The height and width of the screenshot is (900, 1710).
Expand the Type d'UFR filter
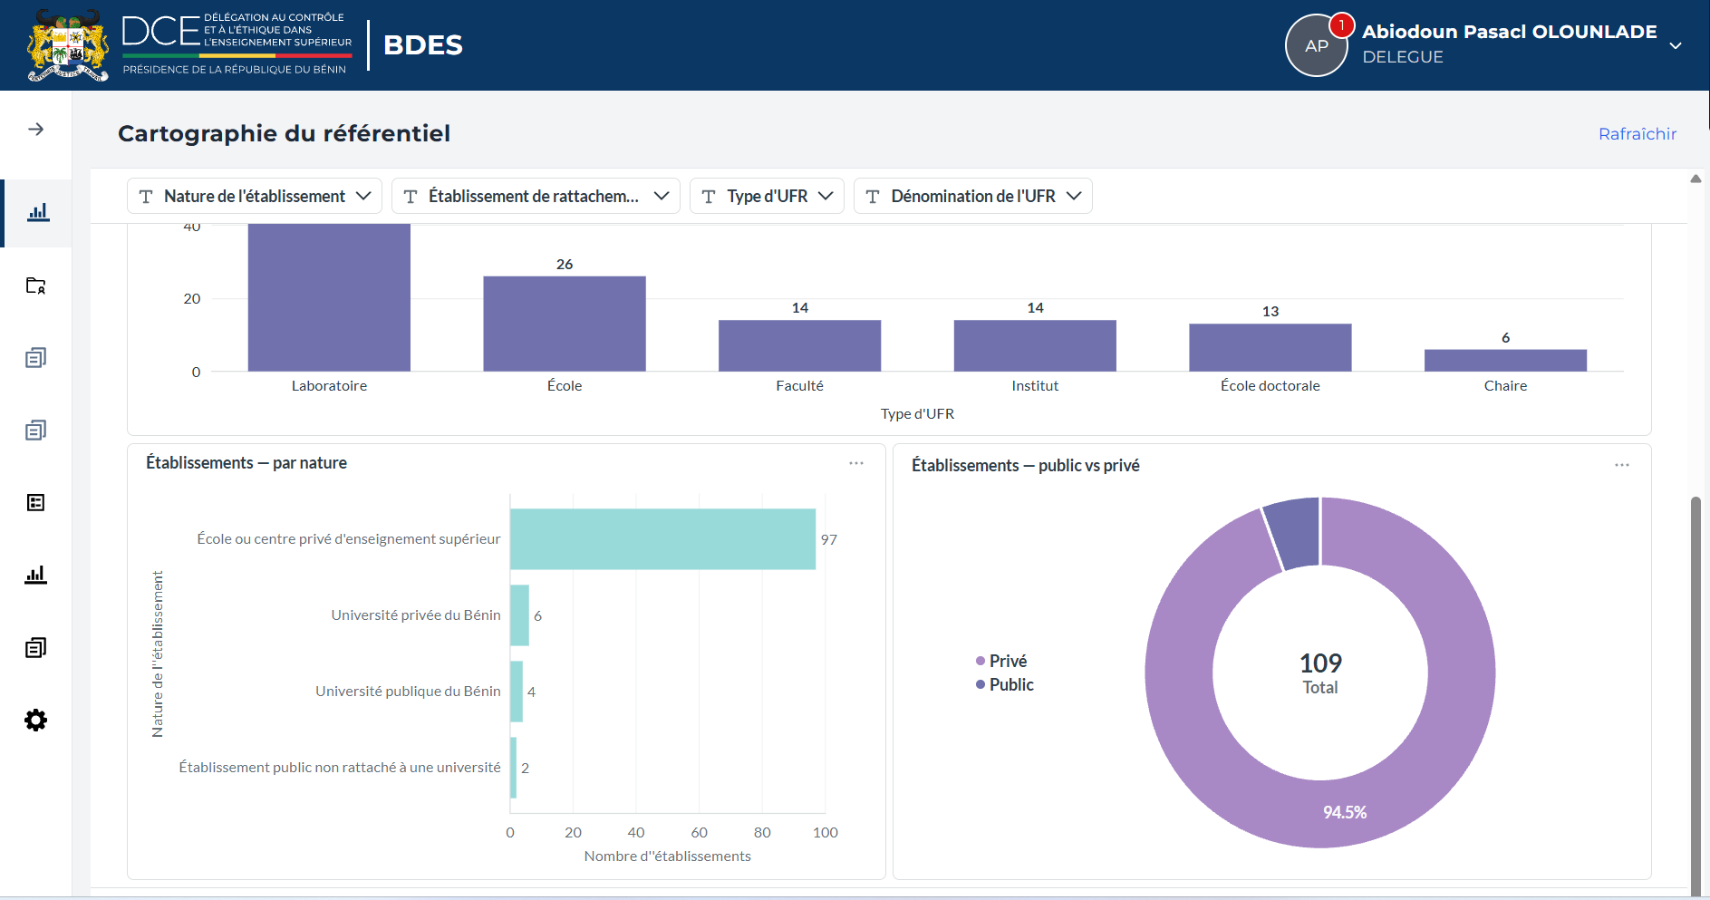coord(767,196)
